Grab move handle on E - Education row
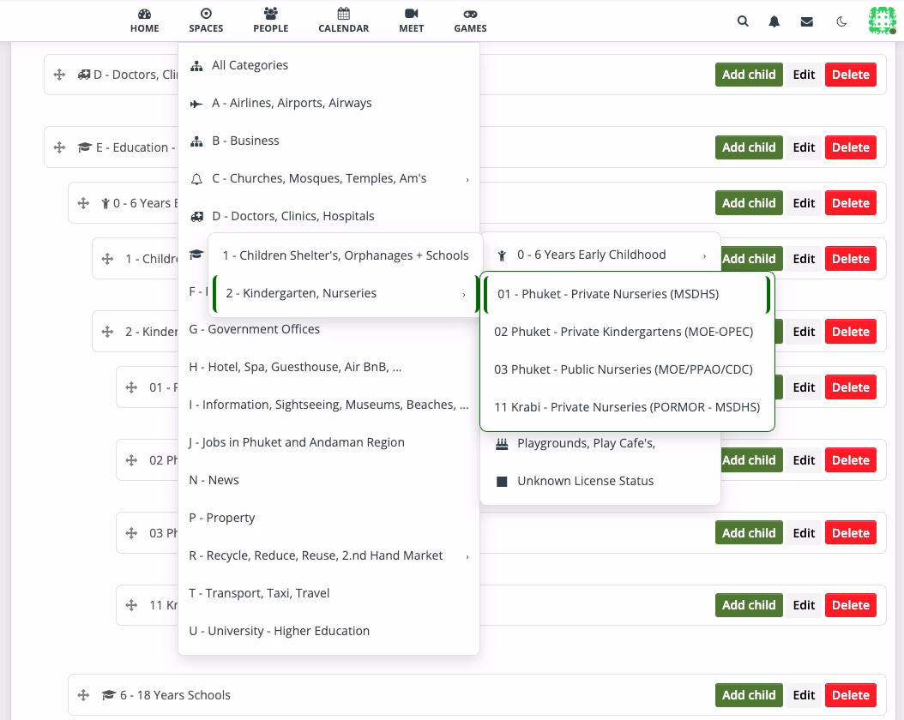 point(59,147)
